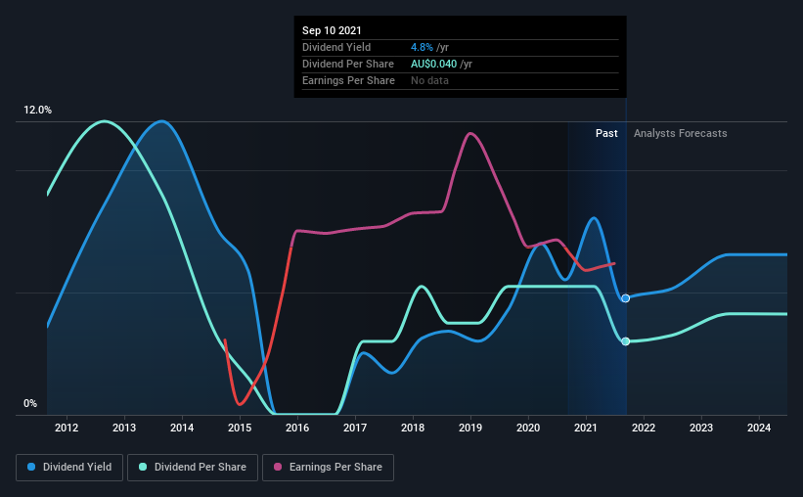Click the 2017 x-axis year label

point(355,428)
